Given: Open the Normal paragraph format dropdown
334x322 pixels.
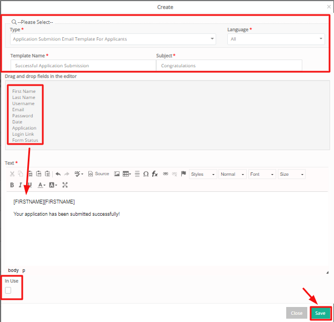Looking at the screenshot, I should 232,174.
